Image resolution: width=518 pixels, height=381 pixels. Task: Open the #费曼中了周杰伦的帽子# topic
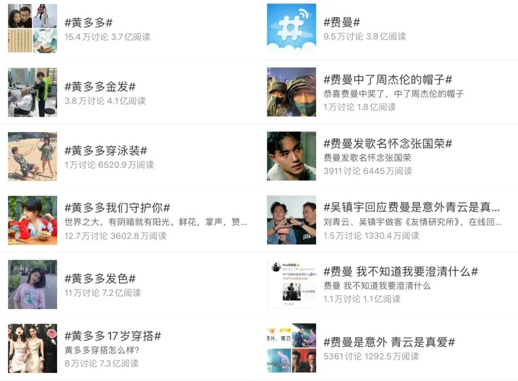point(388,79)
